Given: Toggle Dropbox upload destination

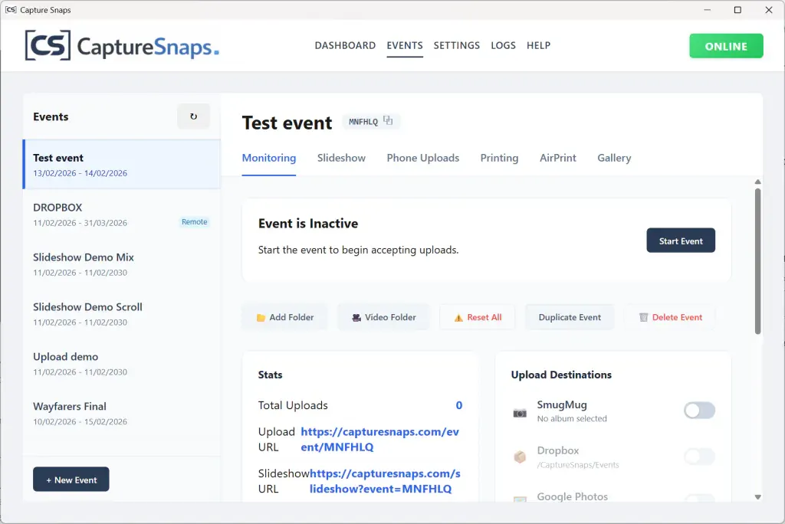Looking at the screenshot, I should [x=699, y=457].
